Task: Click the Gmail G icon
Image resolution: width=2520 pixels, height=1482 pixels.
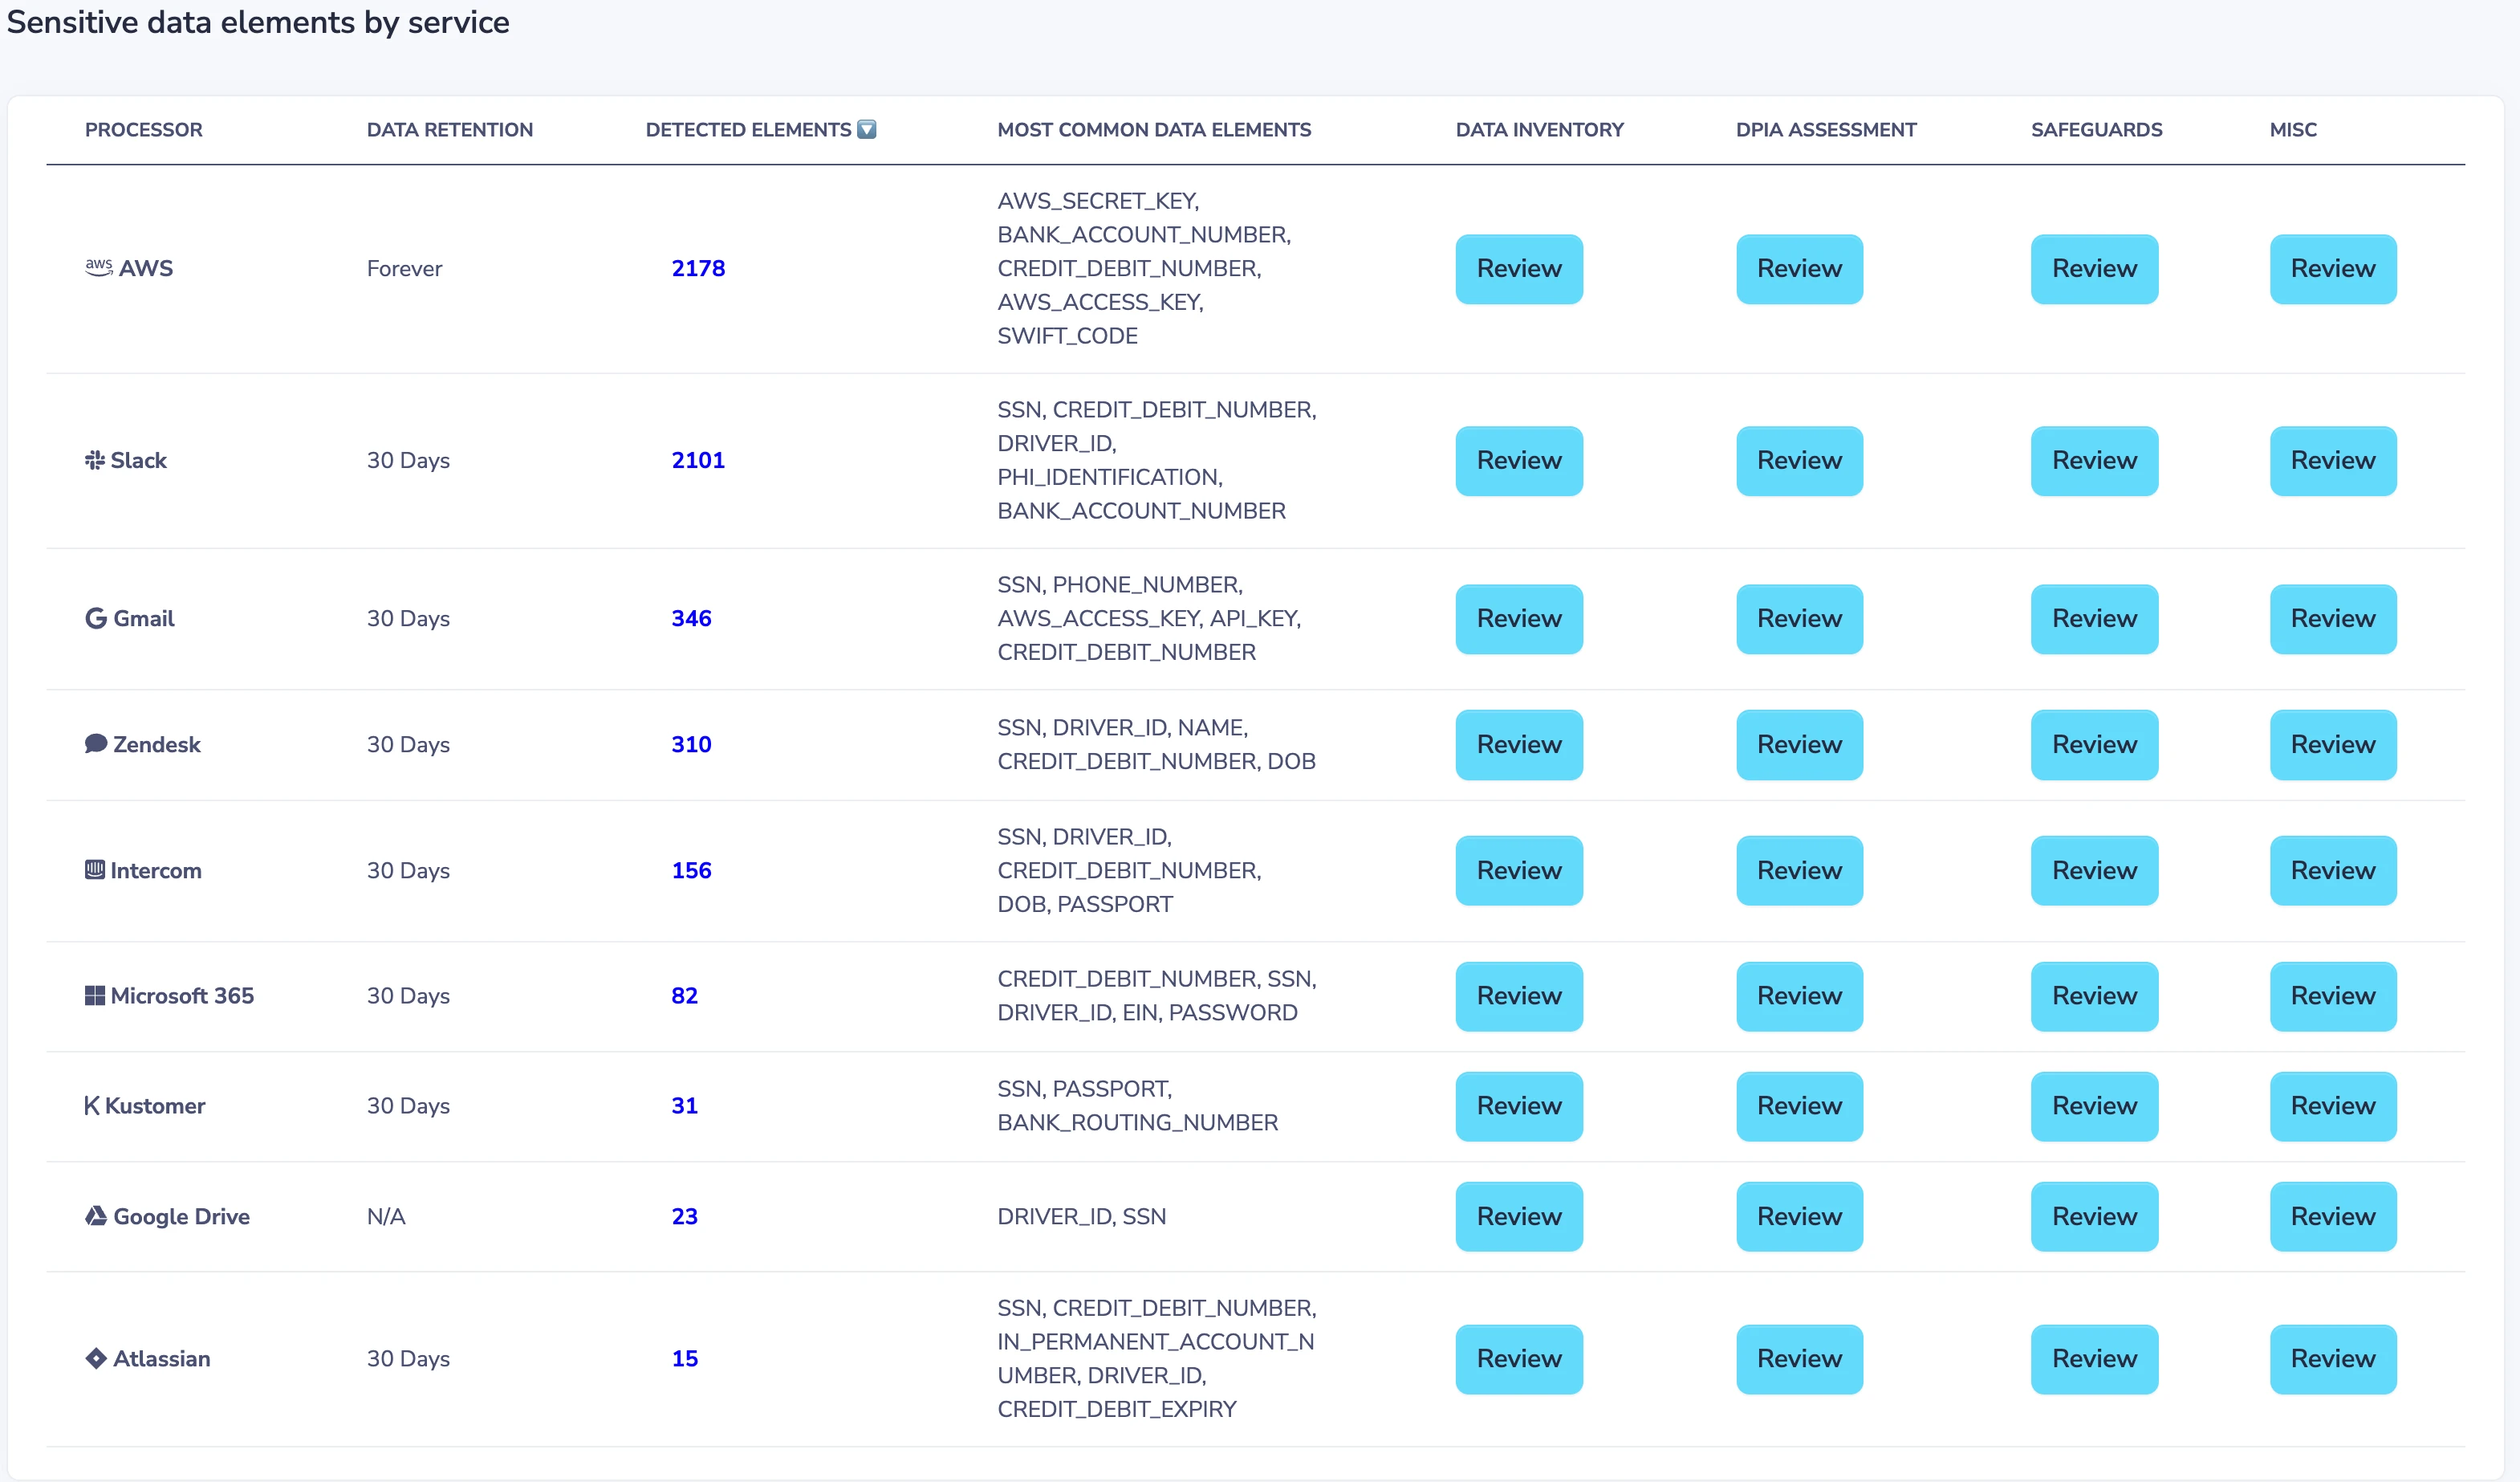Action: (x=96, y=618)
